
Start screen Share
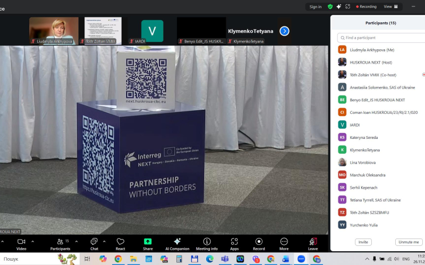click(x=148, y=243)
